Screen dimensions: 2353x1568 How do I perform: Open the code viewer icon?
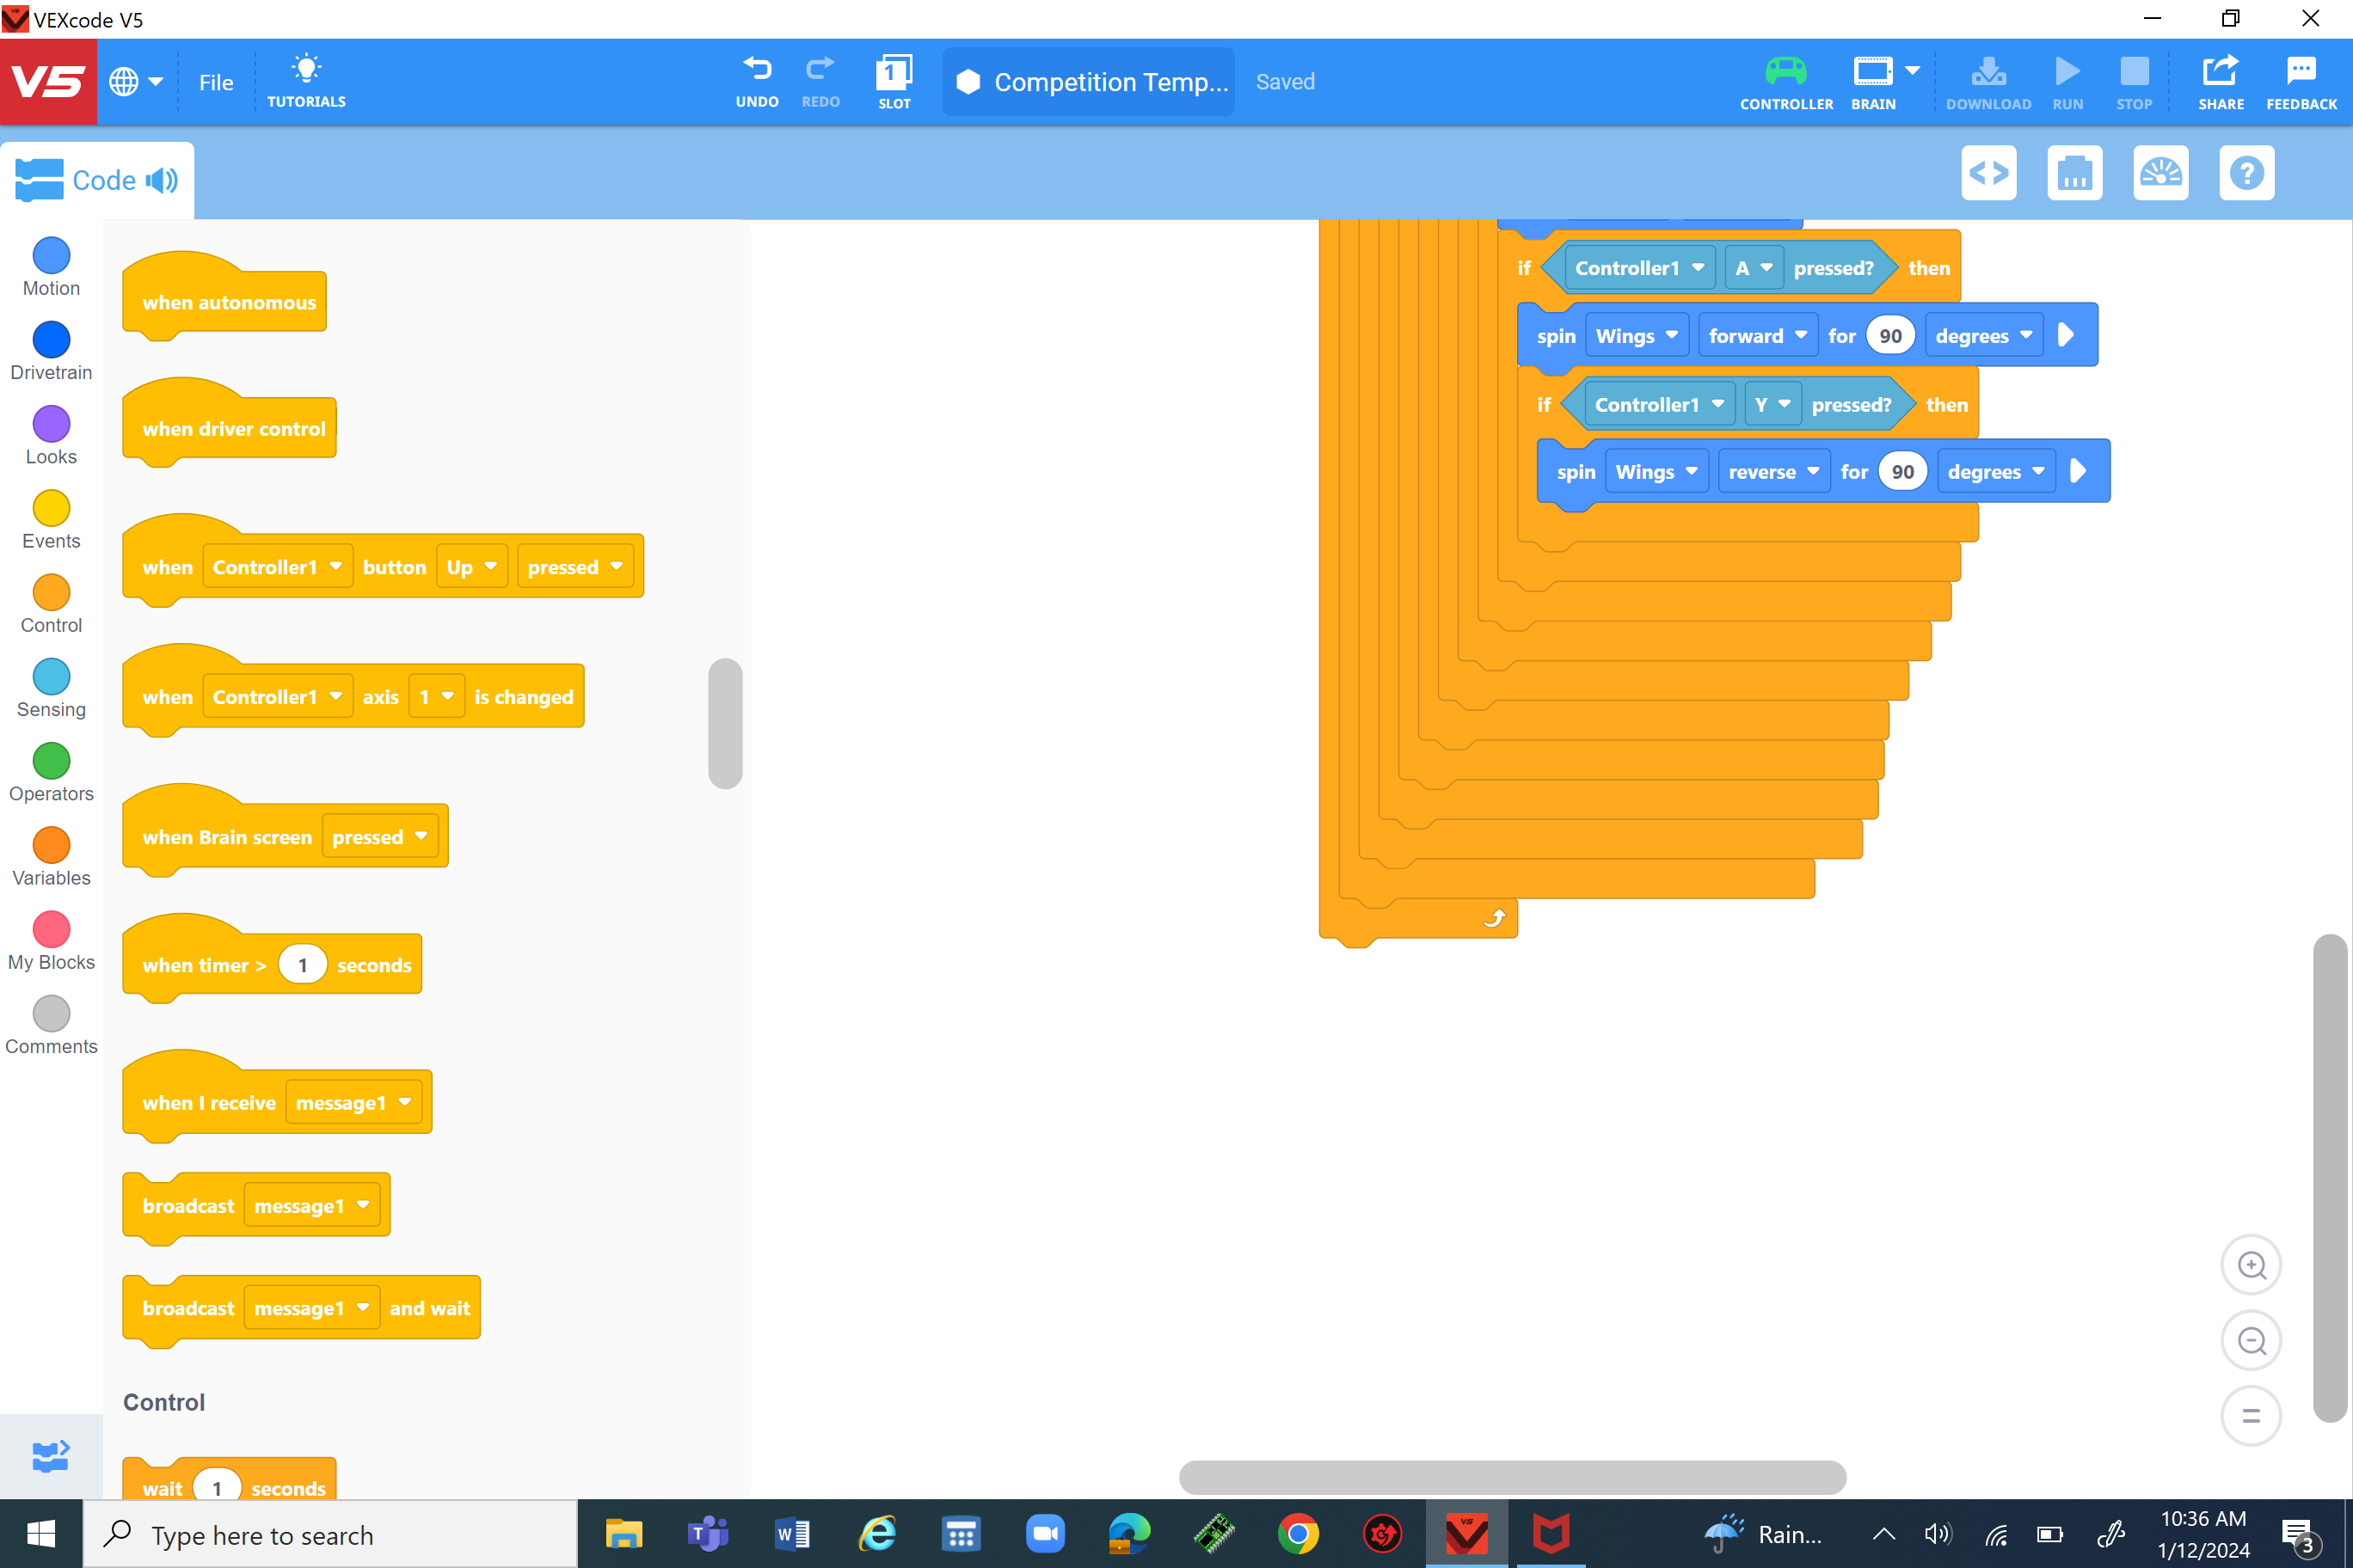[1987, 174]
